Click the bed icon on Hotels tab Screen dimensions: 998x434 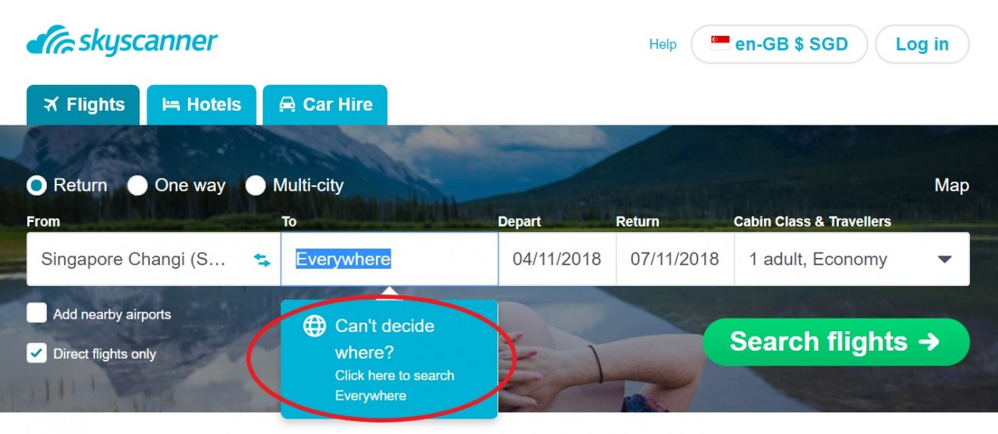click(x=171, y=104)
